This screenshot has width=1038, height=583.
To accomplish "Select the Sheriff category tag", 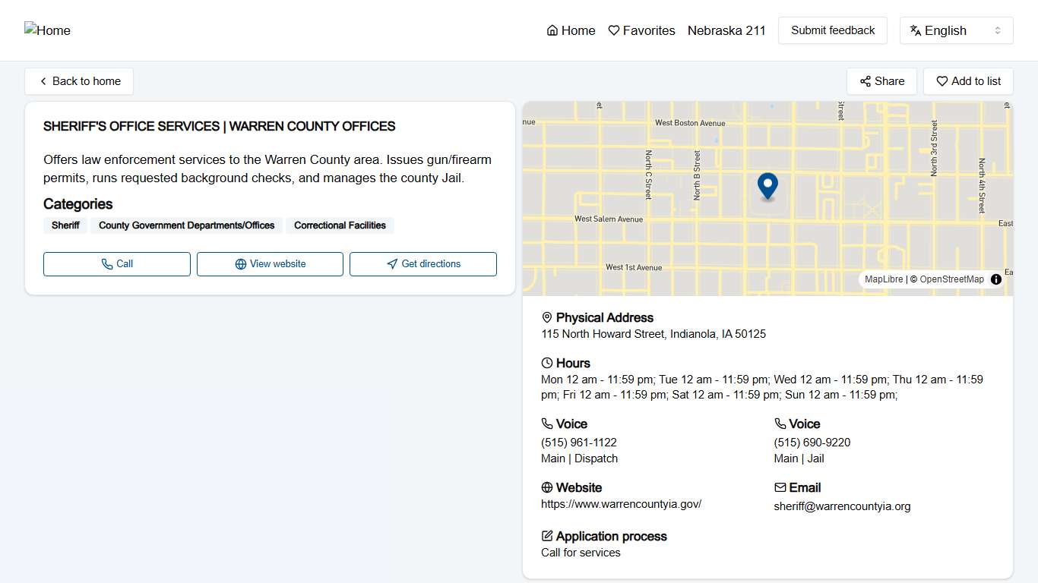I will click(65, 225).
